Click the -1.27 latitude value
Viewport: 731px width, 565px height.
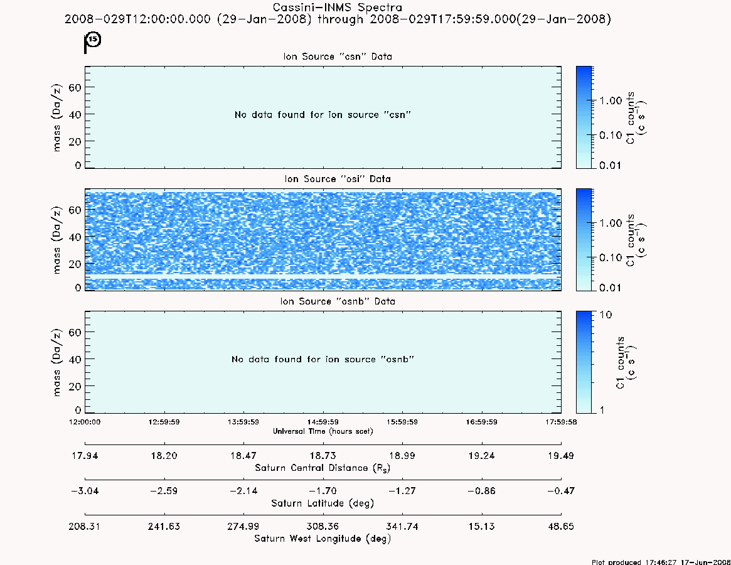pos(402,491)
